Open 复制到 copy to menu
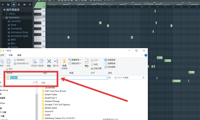 click(x=41, y=63)
